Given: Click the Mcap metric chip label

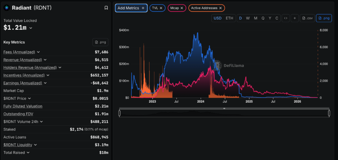Looking at the screenshot, I should pos(175,8).
